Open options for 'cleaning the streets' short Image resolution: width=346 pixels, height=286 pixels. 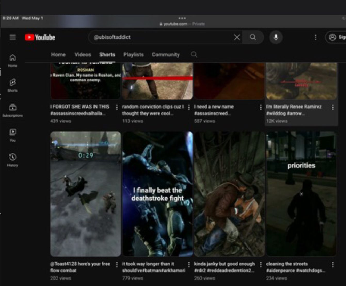(333, 265)
